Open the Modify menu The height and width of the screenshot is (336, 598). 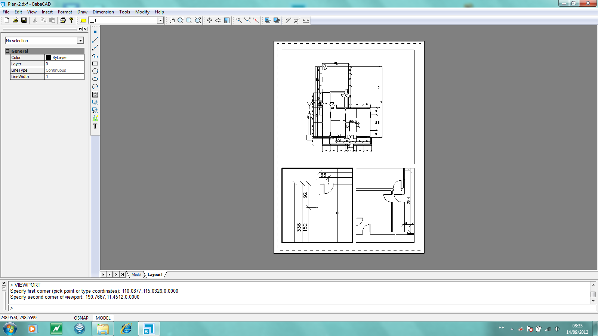tap(142, 12)
